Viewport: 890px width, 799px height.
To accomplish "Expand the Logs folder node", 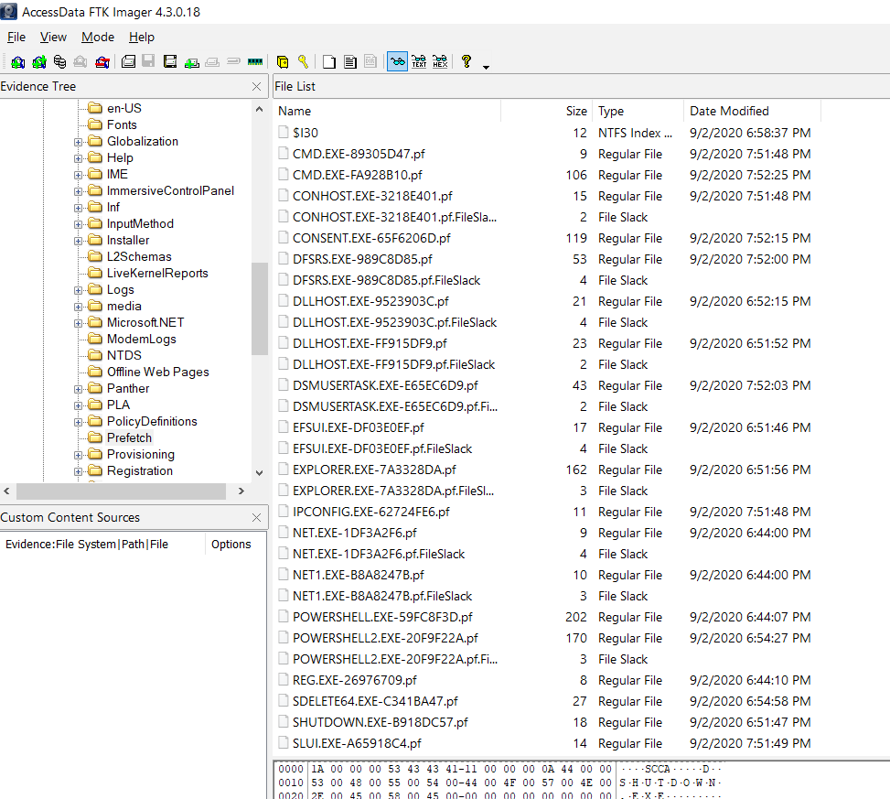I will click(79, 290).
